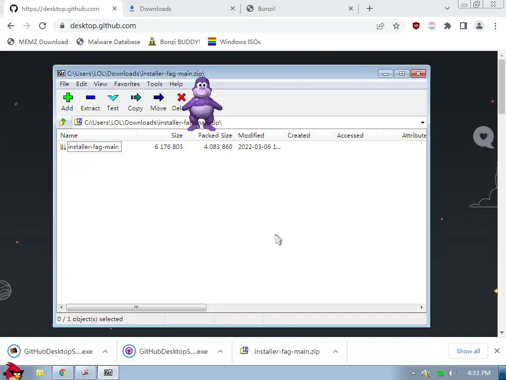This screenshot has height=380, width=506.
Task: Sort by the Packed Size column
Action: click(x=211, y=136)
